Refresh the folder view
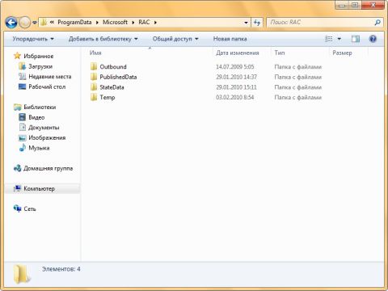Image resolution: width=388 pixels, height=291 pixels. point(257,23)
